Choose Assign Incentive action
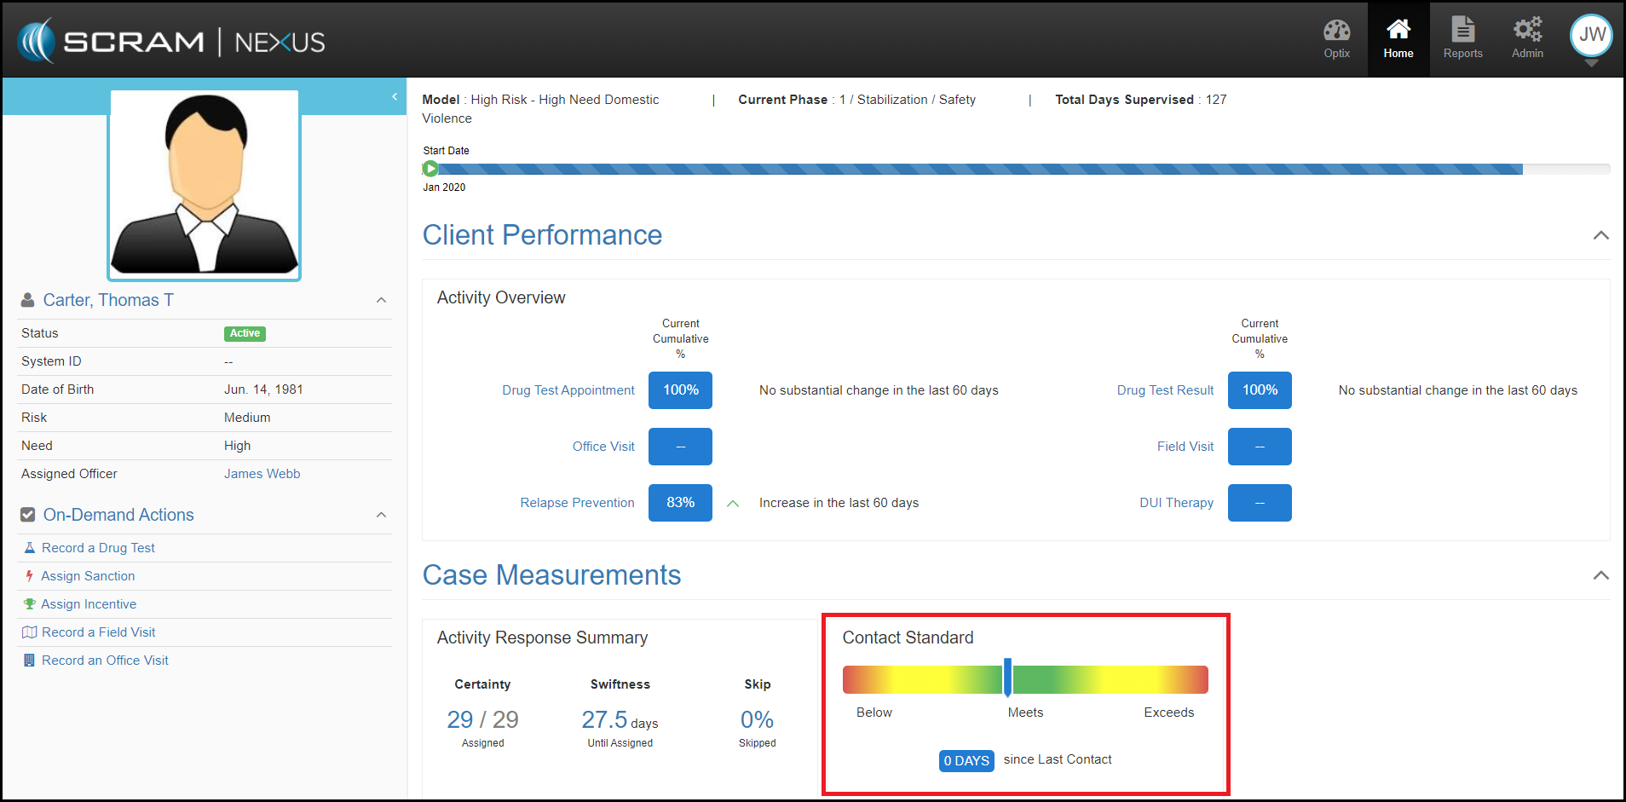The width and height of the screenshot is (1626, 802). [89, 604]
